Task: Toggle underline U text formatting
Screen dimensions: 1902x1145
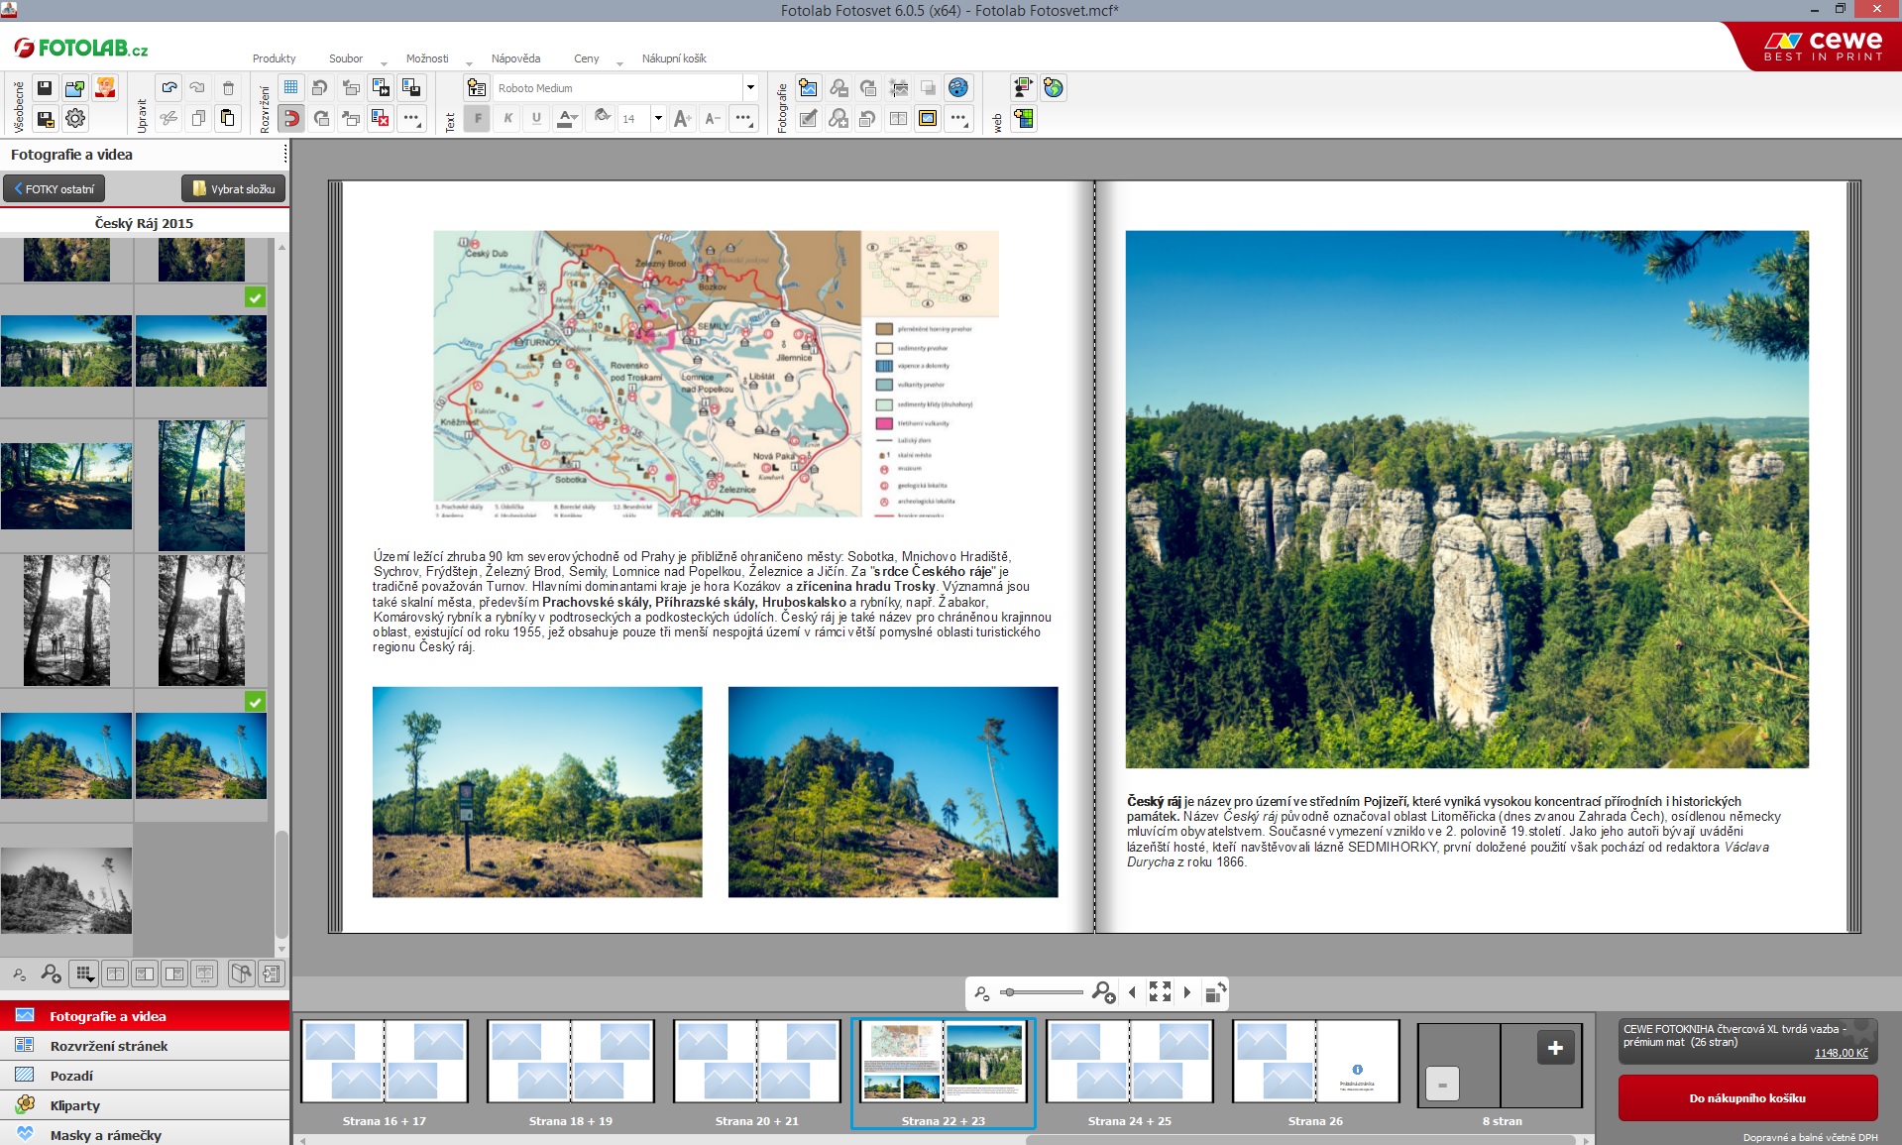Action: point(536,119)
